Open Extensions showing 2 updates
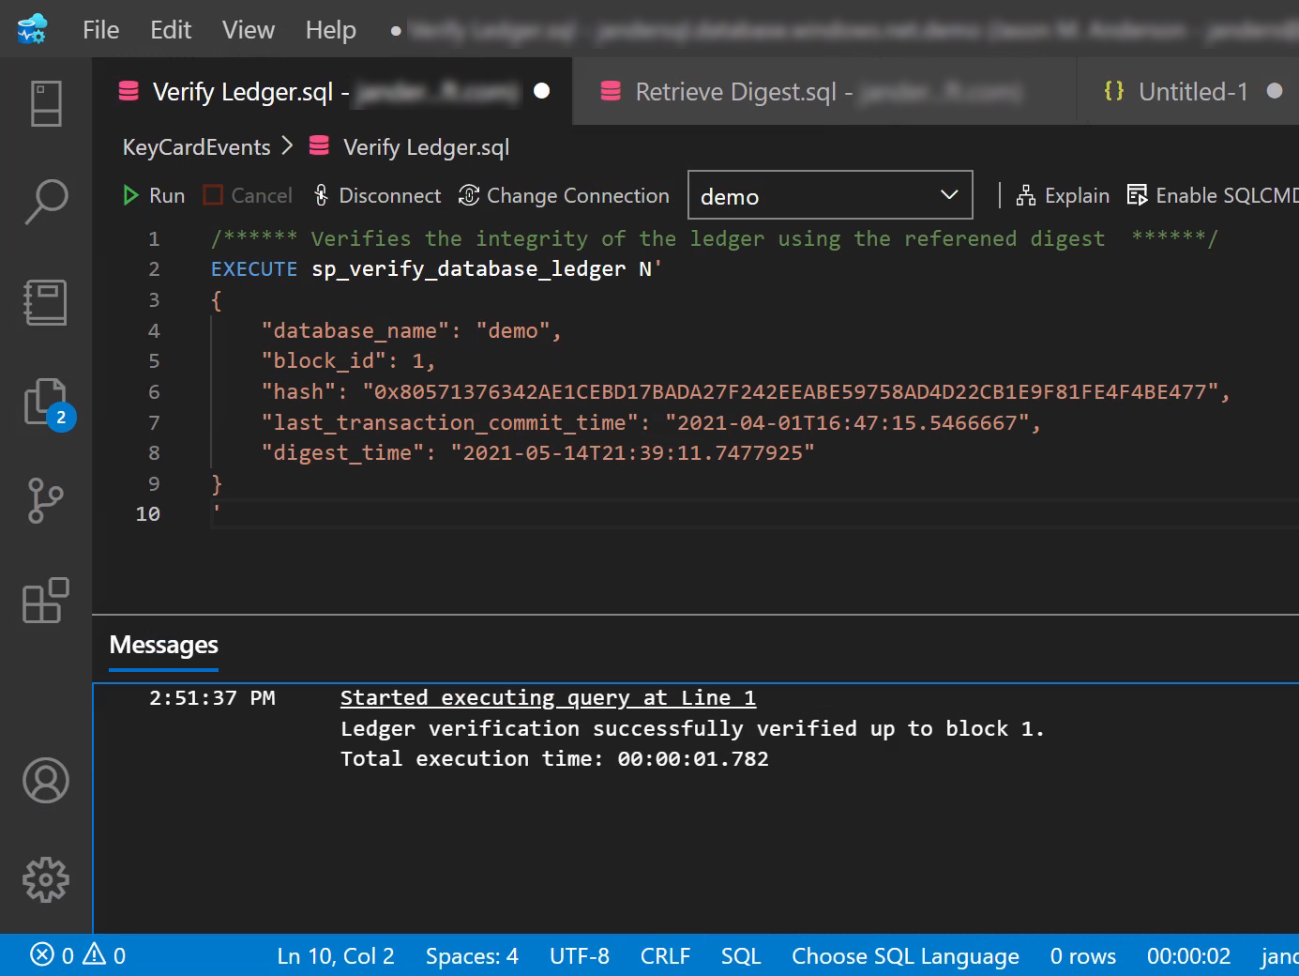 [x=43, y=401]
